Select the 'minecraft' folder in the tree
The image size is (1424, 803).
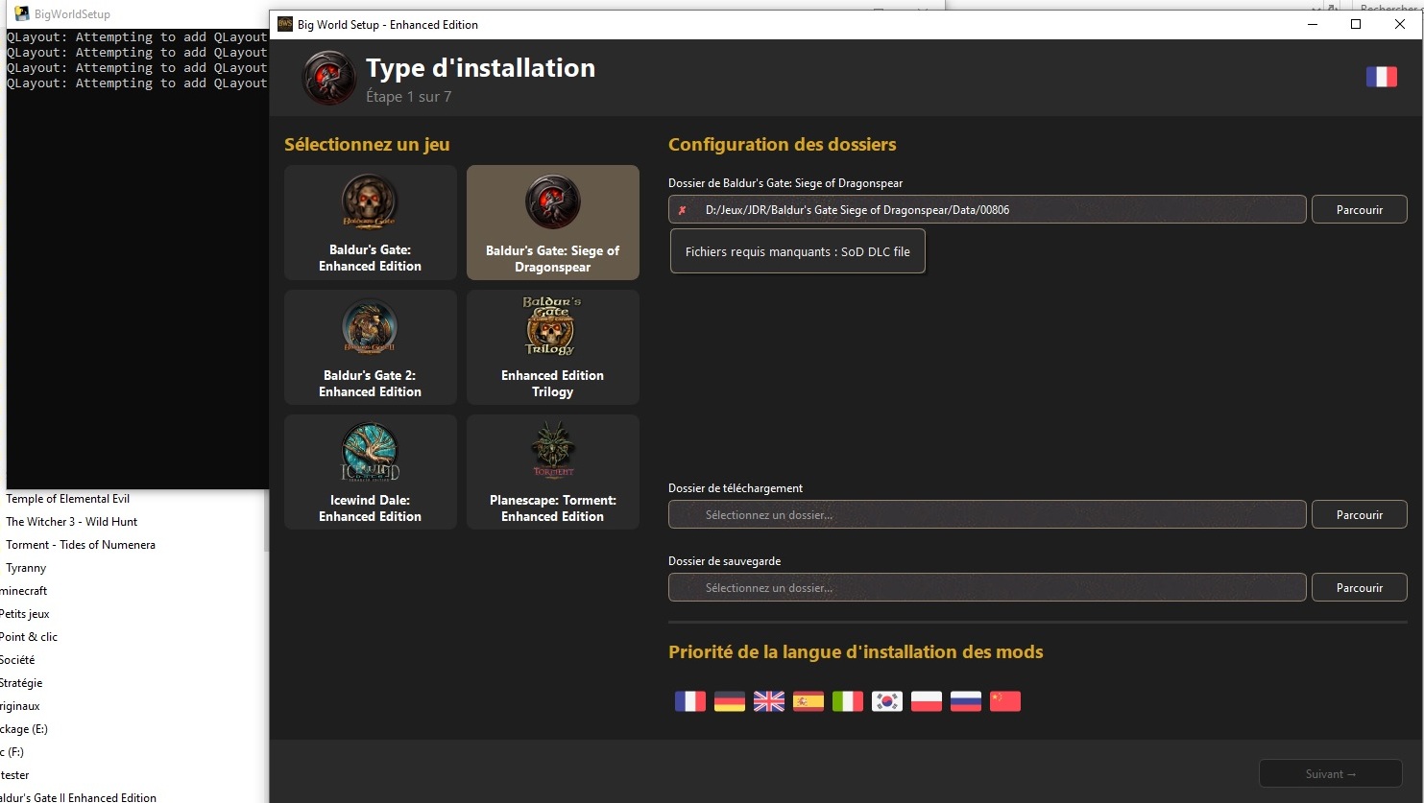tap(23, 591)
